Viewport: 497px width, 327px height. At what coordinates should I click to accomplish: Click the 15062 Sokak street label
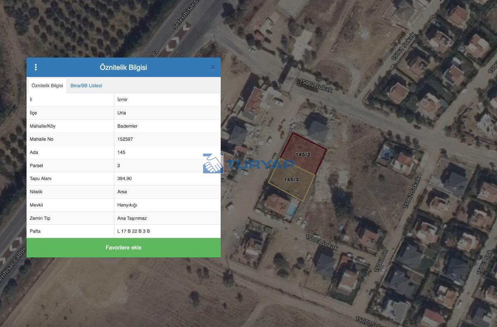412,192
